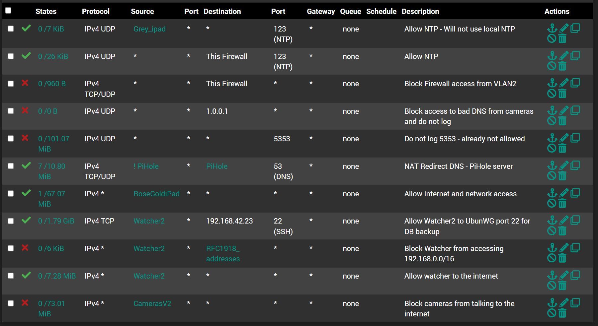
Task: Tick checkbox for Allow watcher to internet rule
Action: 11,276
